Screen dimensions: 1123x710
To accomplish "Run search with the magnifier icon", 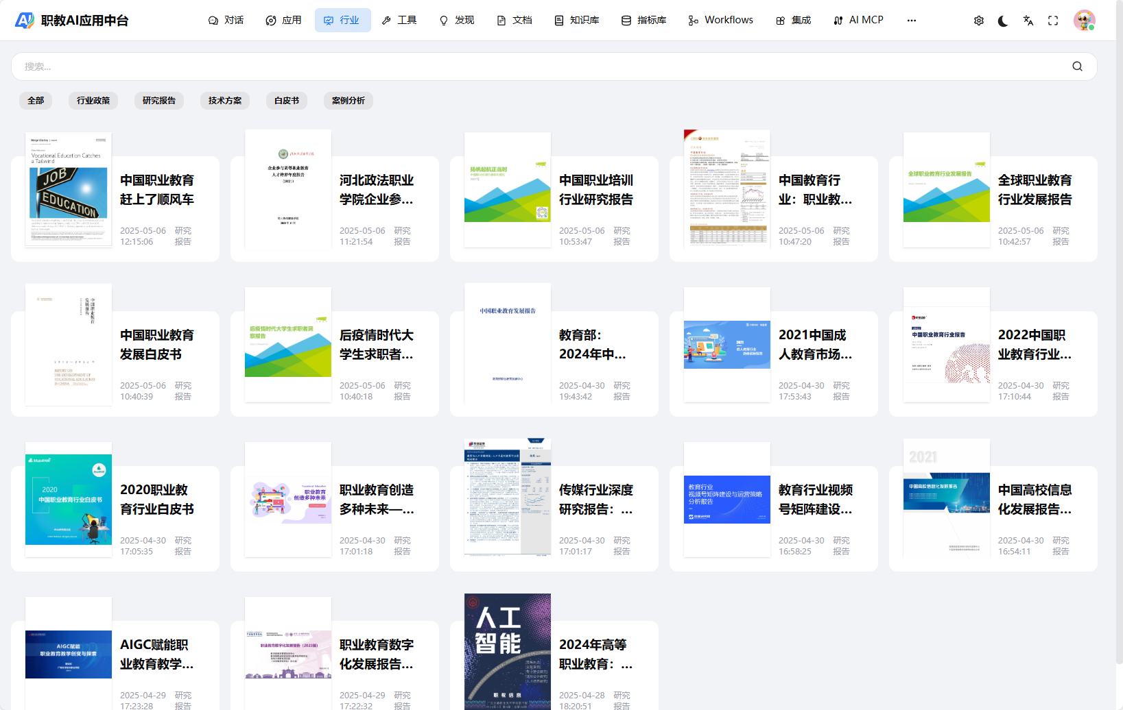I will point(1076,66).
